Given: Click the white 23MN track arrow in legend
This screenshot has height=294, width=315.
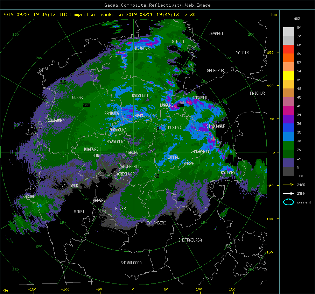Looking at the screenshot, I should point(288,193).
